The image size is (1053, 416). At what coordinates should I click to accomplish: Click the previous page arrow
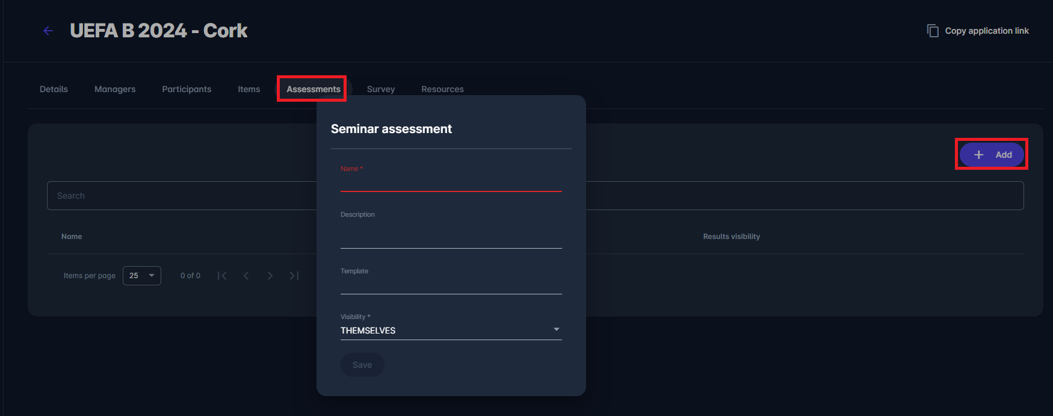[x=246, y=275]
